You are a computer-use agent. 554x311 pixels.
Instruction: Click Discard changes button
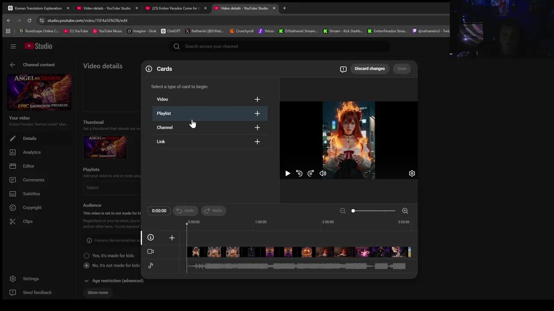click(x=370, y=69)
